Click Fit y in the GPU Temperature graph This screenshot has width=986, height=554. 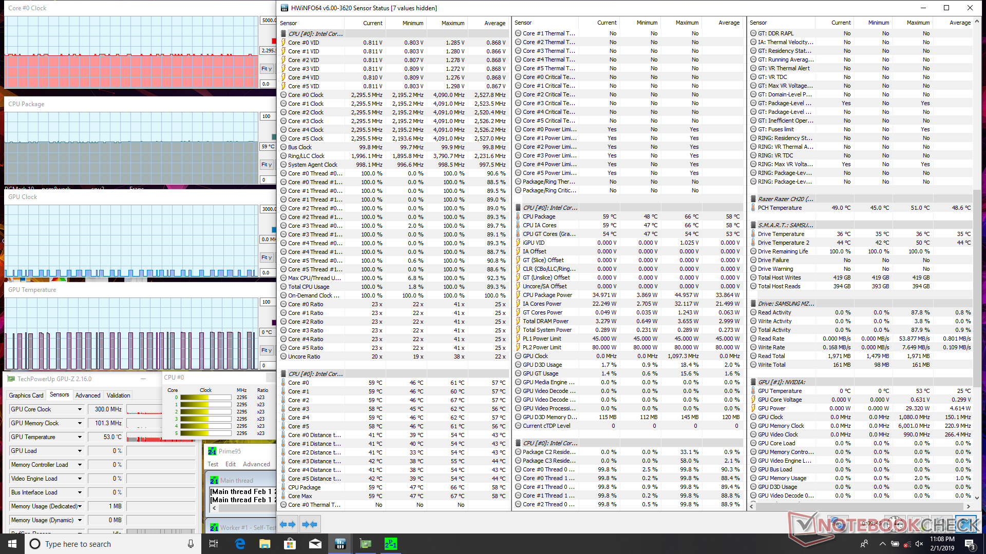267,350
